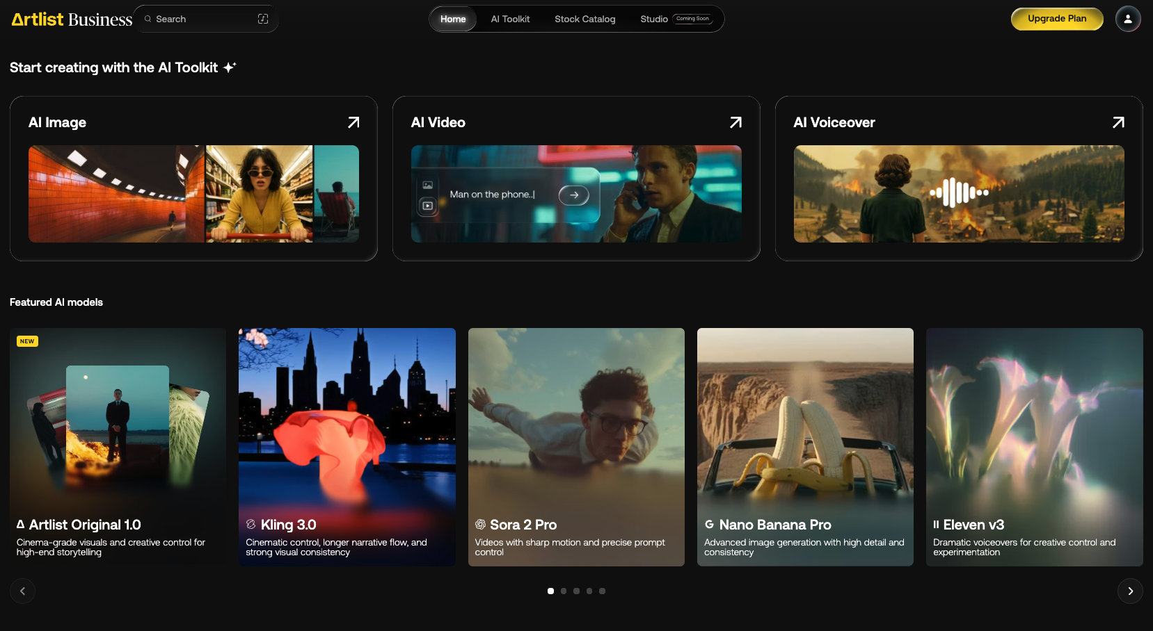Click 'Nano Banana Pro' model title

775,525
